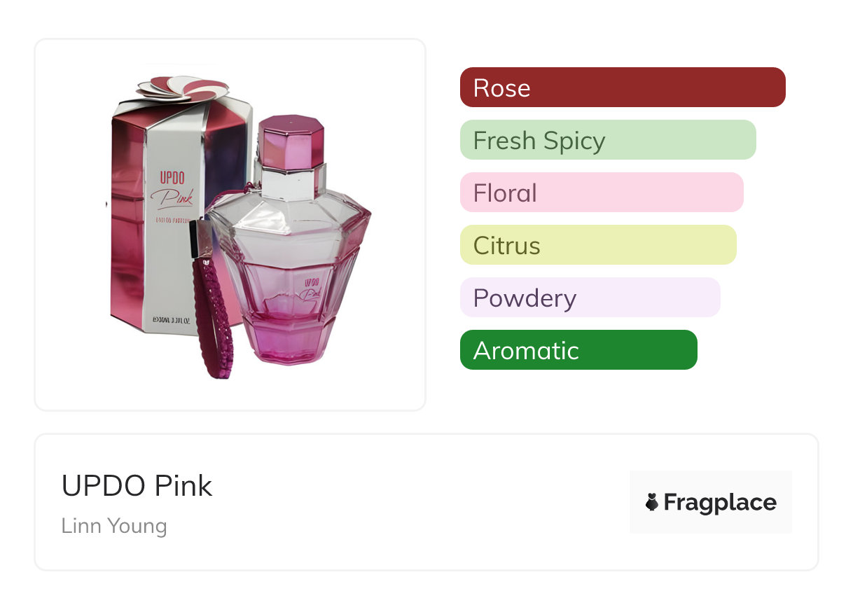Open the Linn Young brand link
The width and height of the screenshot is (853, 605).
[114, 526]
